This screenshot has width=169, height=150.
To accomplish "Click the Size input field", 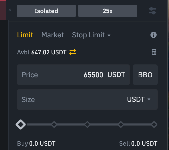I will point(70,99).
